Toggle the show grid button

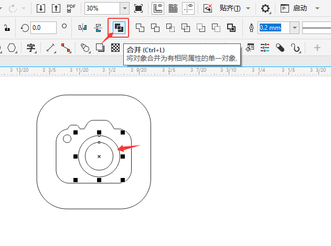point(173,8)
